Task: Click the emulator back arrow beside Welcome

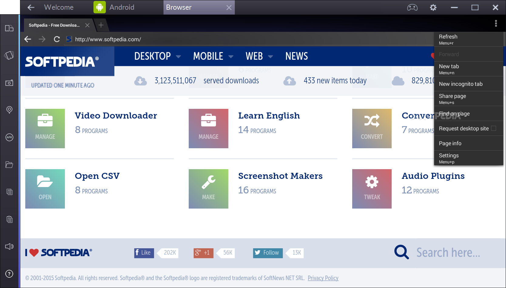Action: pos(31,7)
